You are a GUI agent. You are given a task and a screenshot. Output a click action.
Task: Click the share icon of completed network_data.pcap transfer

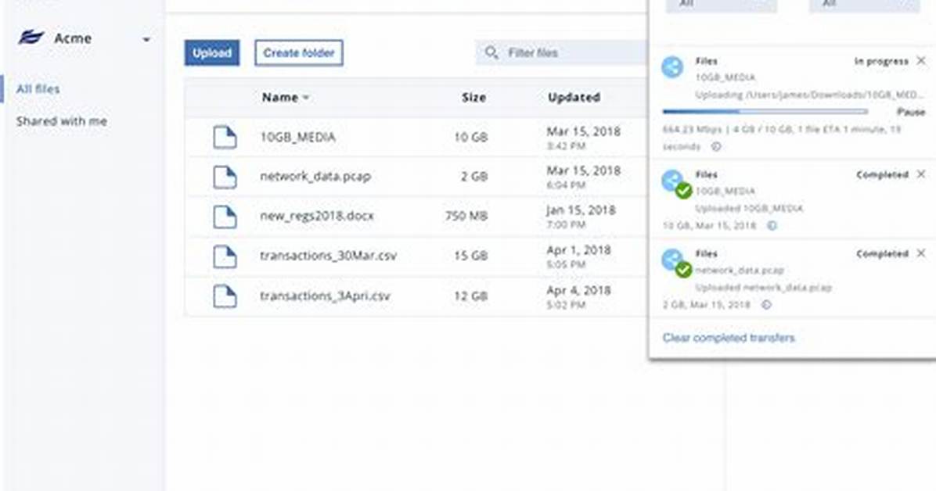(674, 260)
